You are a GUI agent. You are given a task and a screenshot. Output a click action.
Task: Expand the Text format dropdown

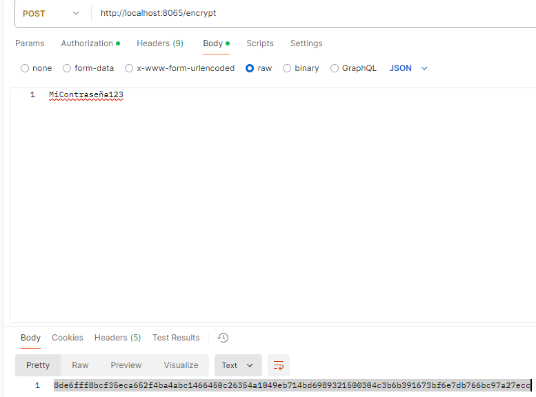[238, 365]
